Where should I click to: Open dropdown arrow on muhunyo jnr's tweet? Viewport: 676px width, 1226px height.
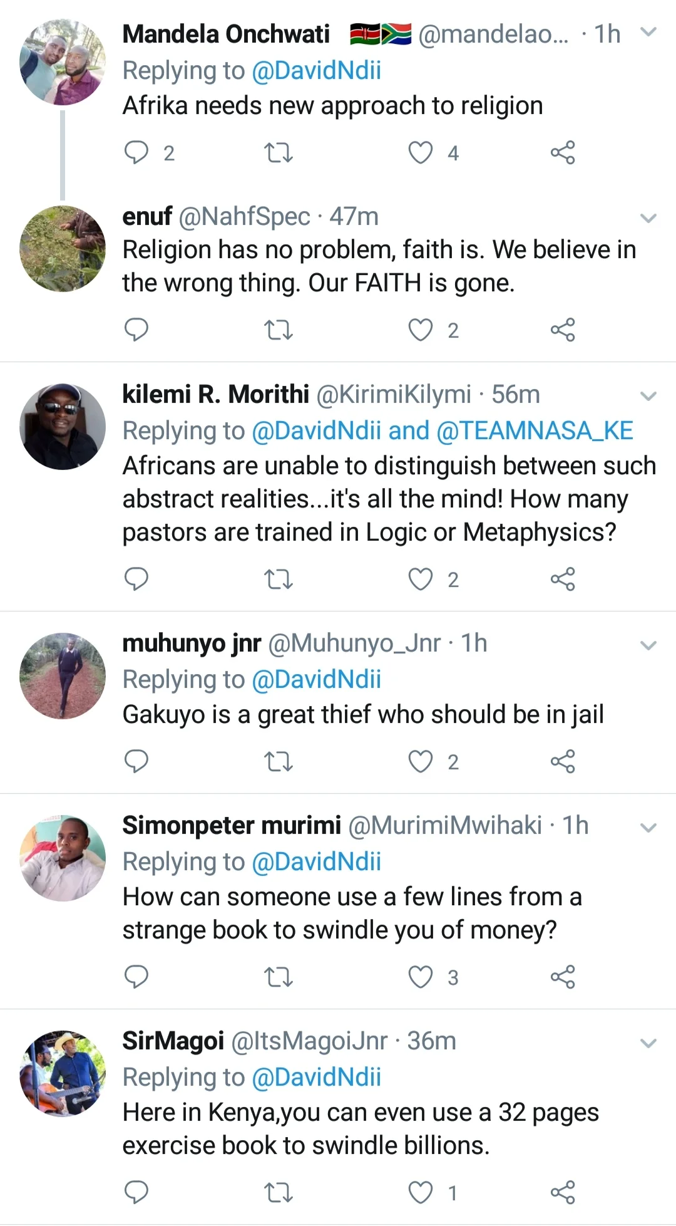648,645
